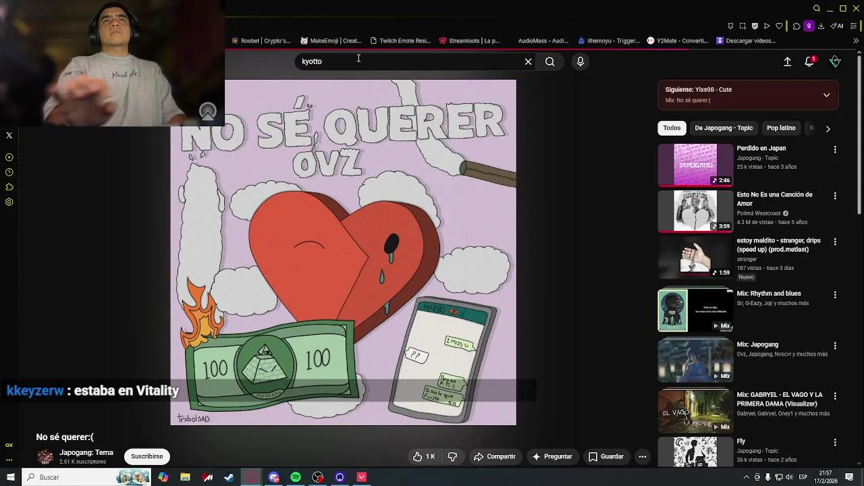Open X (Twitter) in browser sidebar
Screen dimensions: 864x486
click(x=9, y=136)
